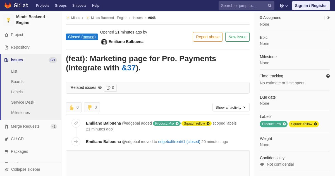The width and height of the screenshot is (335, 176).
Task: Open the Labels submenu item
Action: (17, 92)
